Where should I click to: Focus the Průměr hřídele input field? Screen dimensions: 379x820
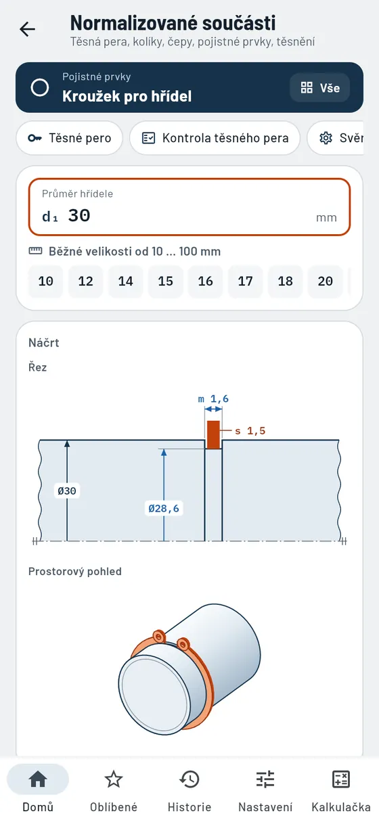pyautogui.click(x=189, y=207)
